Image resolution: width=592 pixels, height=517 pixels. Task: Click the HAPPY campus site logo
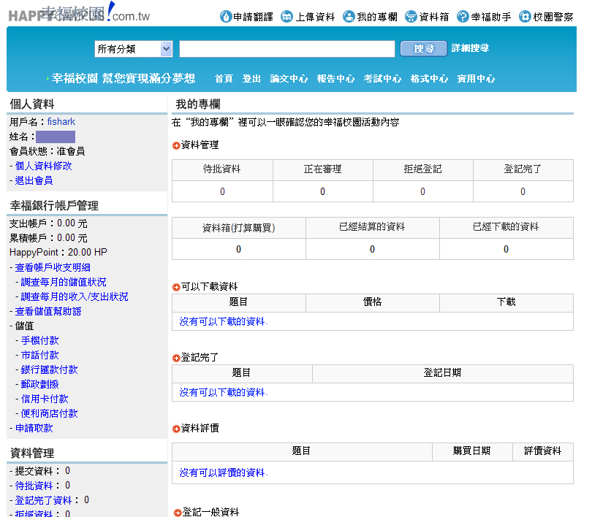(x=79, y=13)
